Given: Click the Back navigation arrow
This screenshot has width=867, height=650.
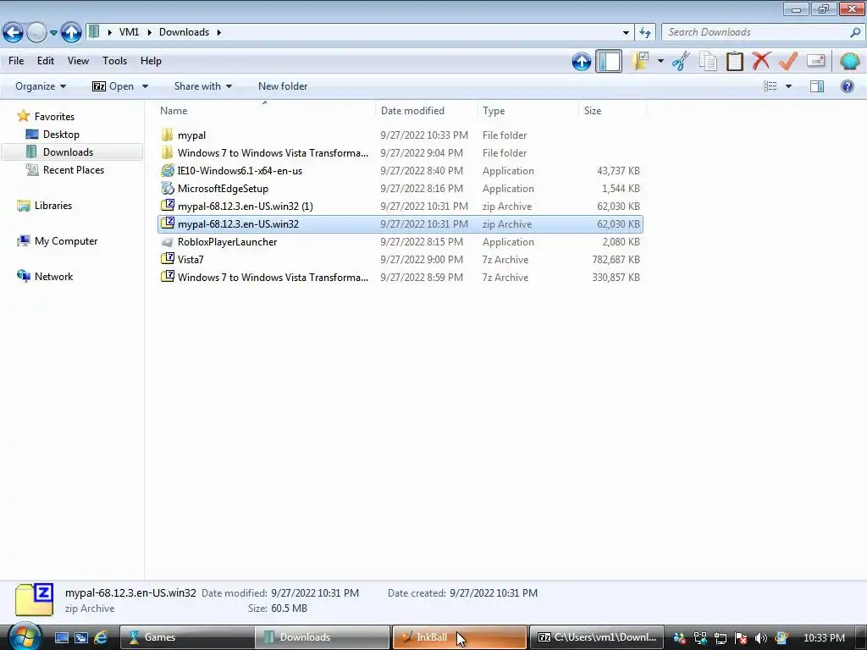Looking at the screenshot, I should coord(14,33).
